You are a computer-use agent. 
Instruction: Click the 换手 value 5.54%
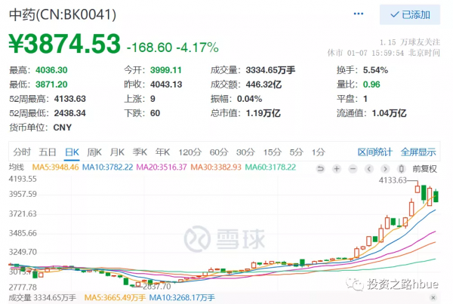[375, 70]
